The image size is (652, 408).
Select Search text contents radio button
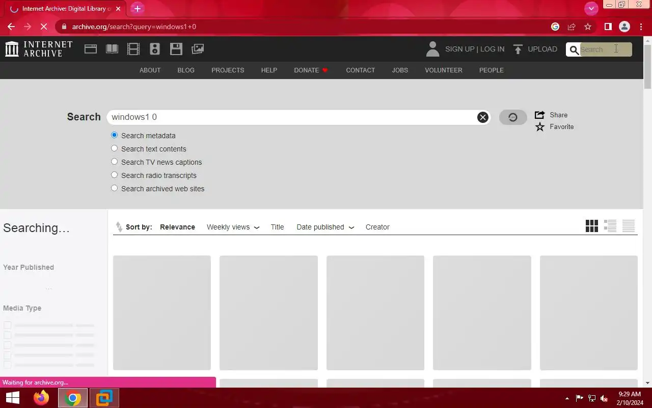click(x=114, y=148)
